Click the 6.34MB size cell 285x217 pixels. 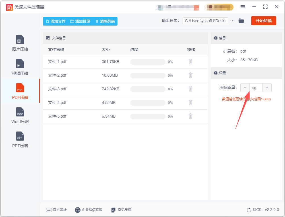(x=109, y=116)
